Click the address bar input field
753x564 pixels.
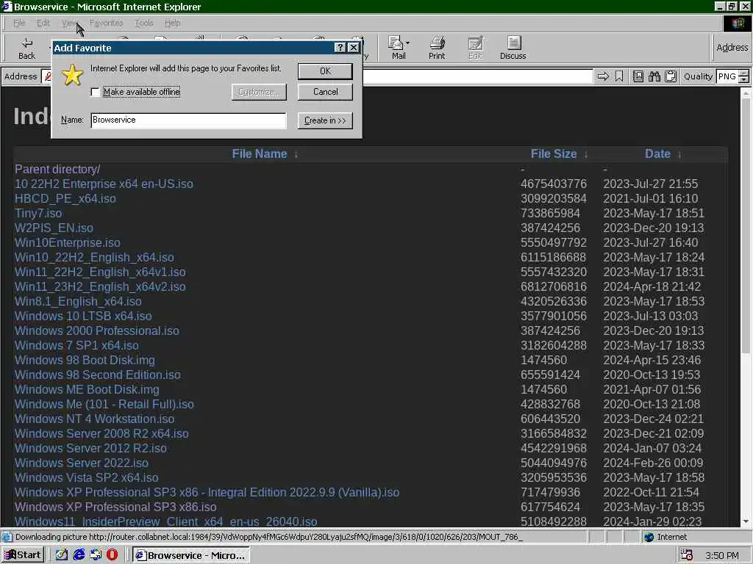[478, 76]
